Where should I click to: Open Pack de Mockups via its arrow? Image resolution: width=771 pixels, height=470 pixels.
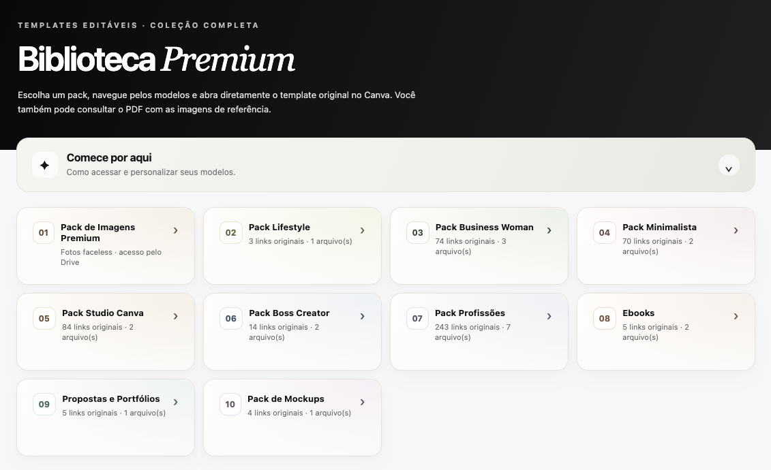tap(363, 403)
